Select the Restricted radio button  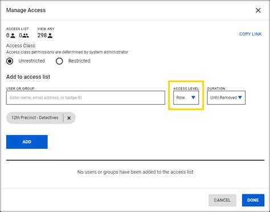(x=59, y=61)
